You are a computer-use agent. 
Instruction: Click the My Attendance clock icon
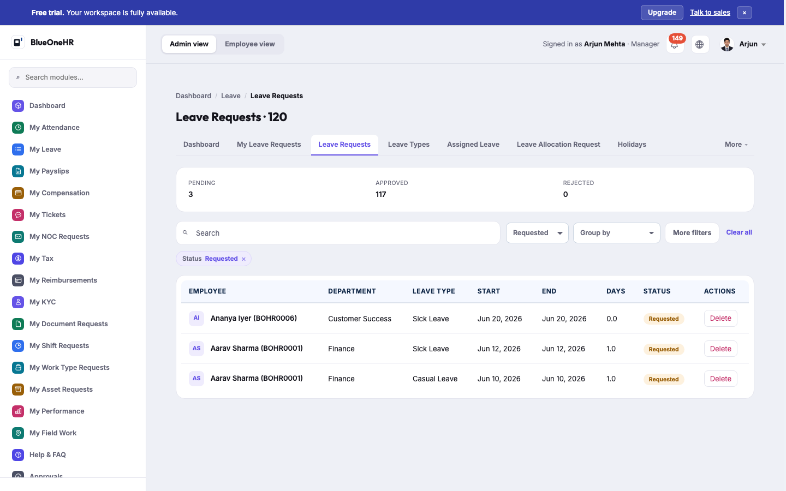[18, 127]
